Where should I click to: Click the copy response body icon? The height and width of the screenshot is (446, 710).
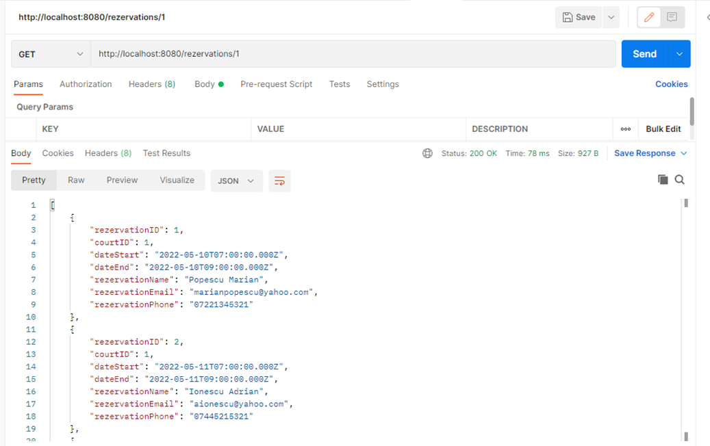click(662, 179)
